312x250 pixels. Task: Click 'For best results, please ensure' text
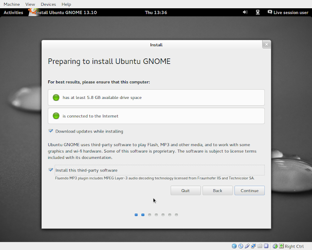[x=98, y=82]
